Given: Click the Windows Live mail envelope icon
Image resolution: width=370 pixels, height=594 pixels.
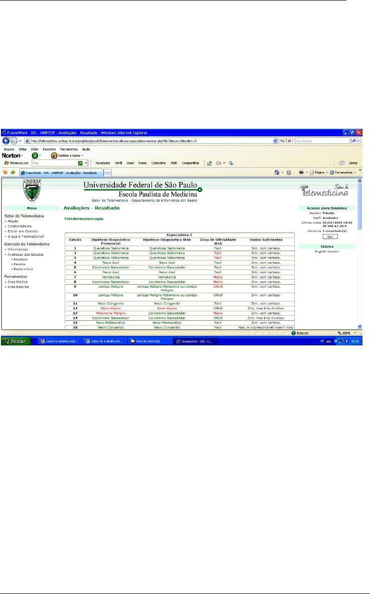Looking at the screenshot, I should click(219, 163).
